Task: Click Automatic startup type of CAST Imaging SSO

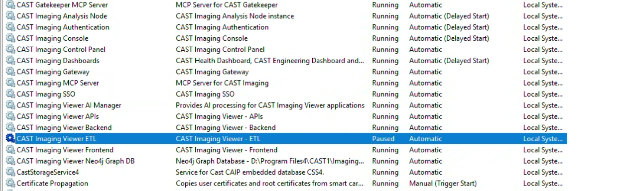Action: tap(425, 94)
